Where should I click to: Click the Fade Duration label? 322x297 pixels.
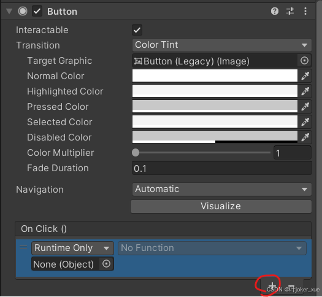click(x=58, y=168)
